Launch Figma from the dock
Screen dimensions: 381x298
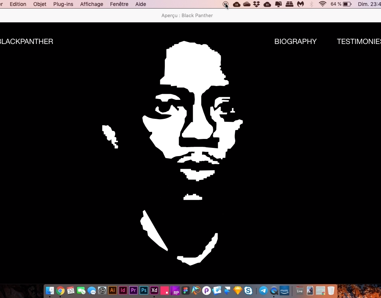pos(186,291)
